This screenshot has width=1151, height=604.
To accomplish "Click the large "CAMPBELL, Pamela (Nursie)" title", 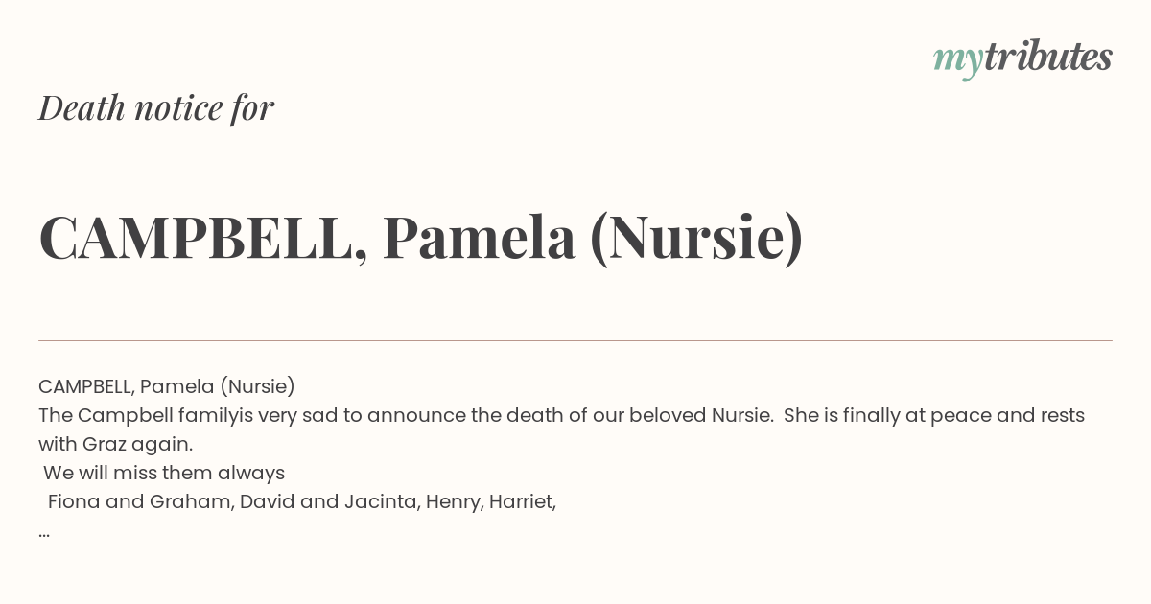I will (421, 238).
